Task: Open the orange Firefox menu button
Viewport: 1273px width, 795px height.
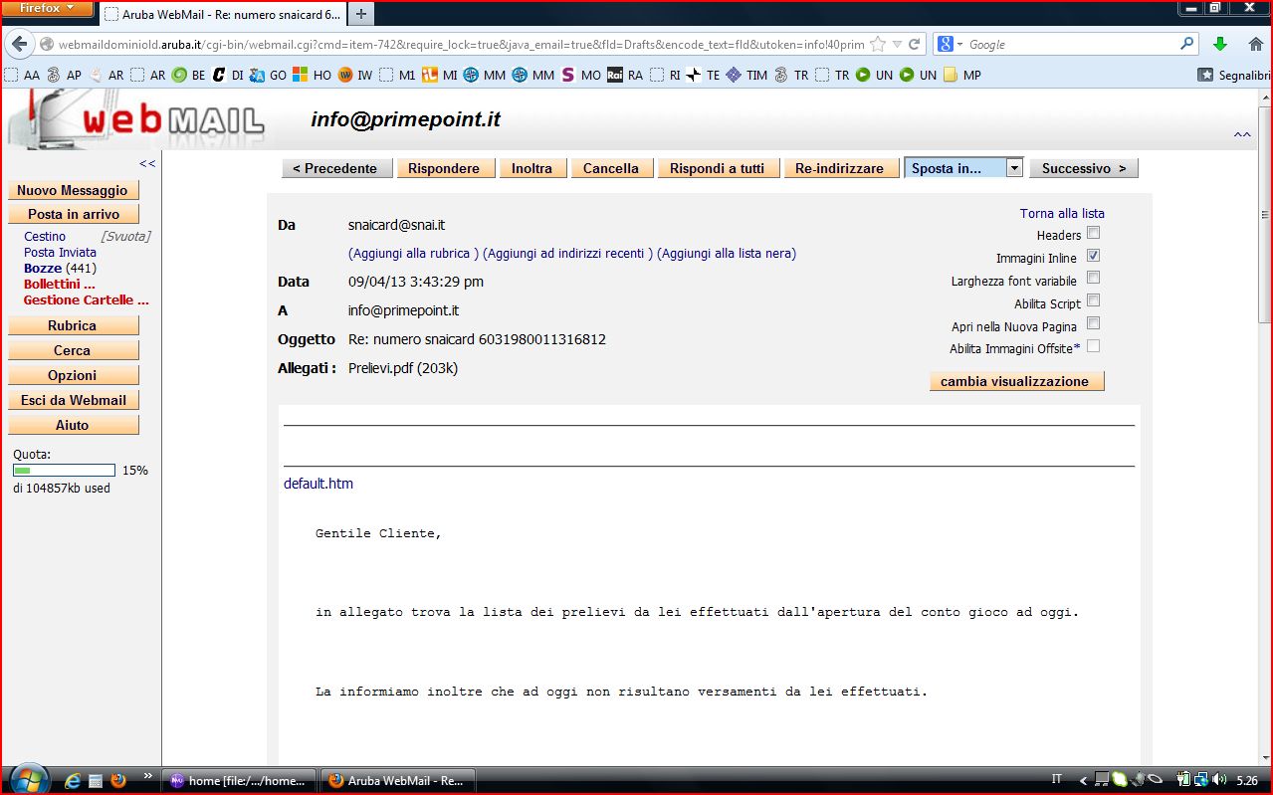Action: (48, 9)
